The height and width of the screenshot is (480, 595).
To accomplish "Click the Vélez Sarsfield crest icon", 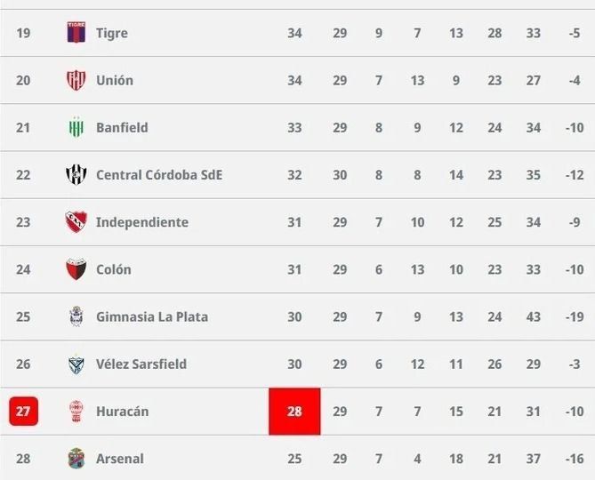I will click(x=76, y=364).
